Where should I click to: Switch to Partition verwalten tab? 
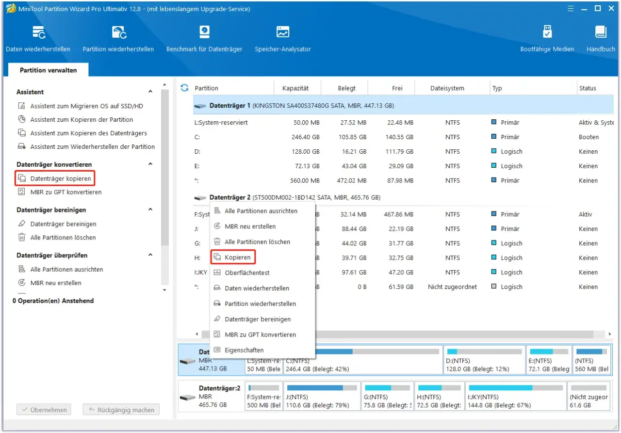48,70
